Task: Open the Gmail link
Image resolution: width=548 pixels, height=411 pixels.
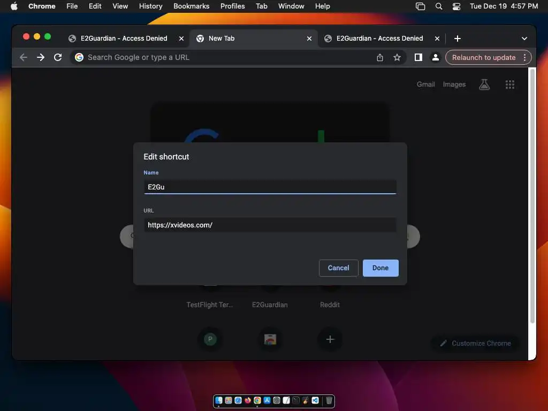Action: pos(425,84)
